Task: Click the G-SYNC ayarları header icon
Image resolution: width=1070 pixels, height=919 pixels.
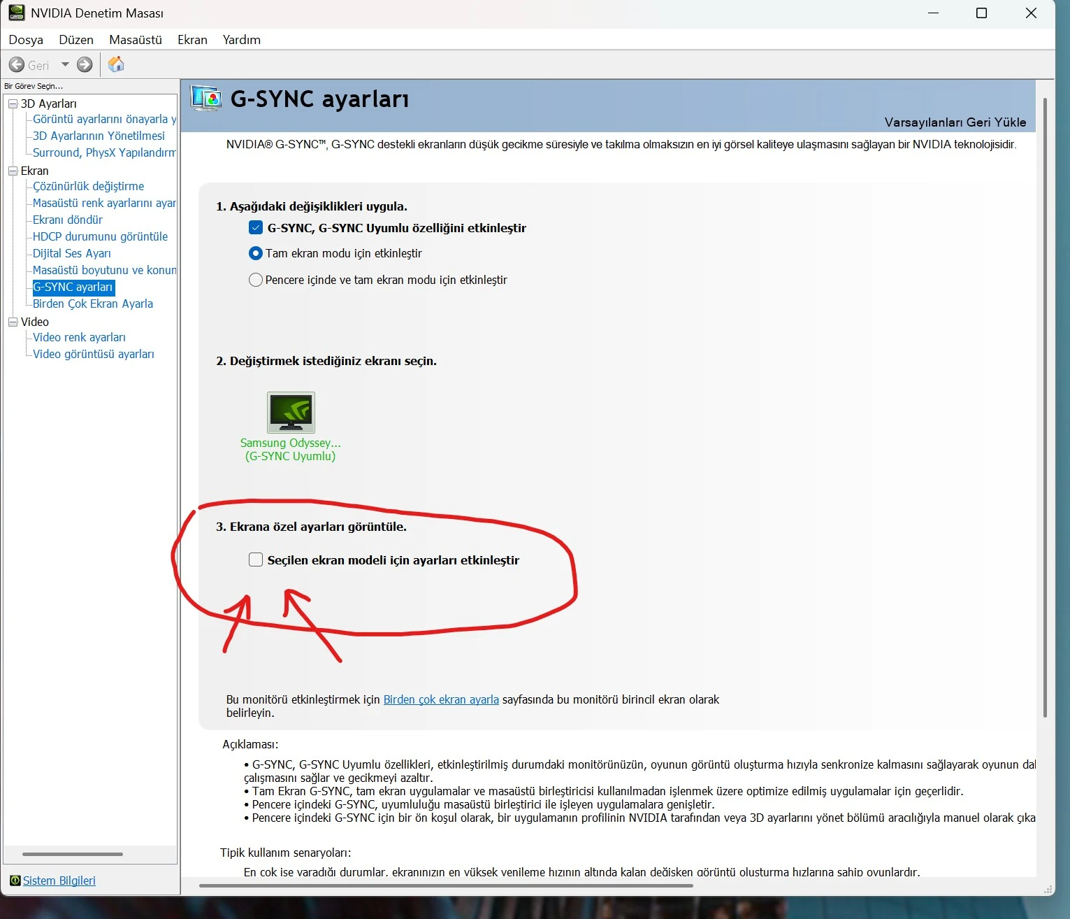Action: tap(206, 99)
